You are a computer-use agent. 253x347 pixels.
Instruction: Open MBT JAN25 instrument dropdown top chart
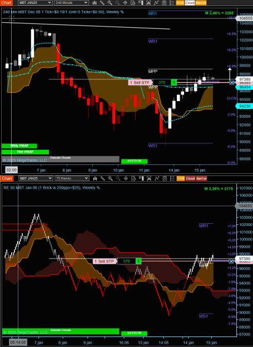click(x=35, y=3)
